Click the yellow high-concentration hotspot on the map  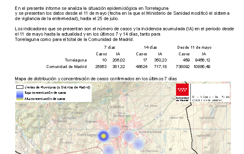click(x=103, y=136)
